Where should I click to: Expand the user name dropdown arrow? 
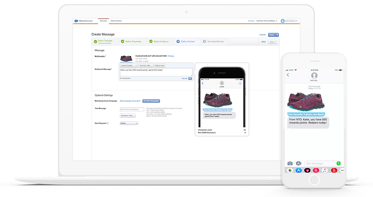[x=297, y=21]
